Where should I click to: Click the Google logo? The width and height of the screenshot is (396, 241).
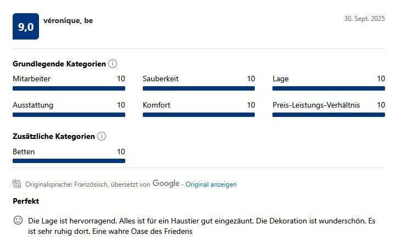[166, 183]
